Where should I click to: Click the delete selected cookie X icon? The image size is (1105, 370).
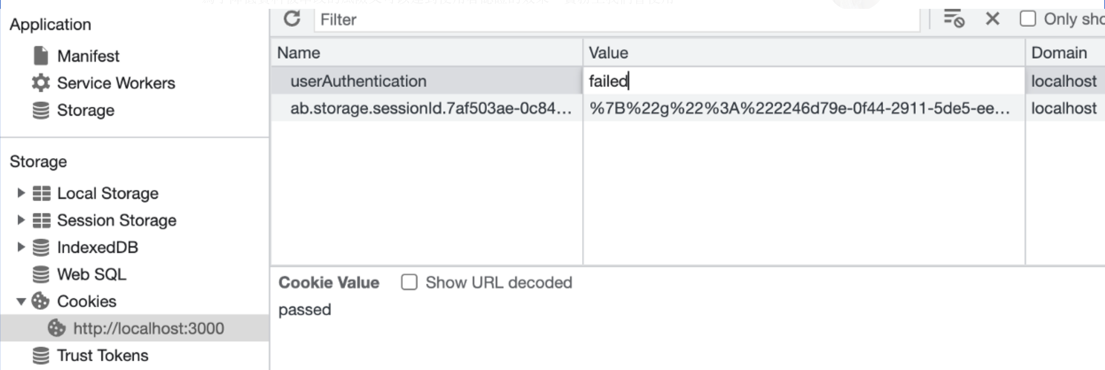(x=993, y=19)
